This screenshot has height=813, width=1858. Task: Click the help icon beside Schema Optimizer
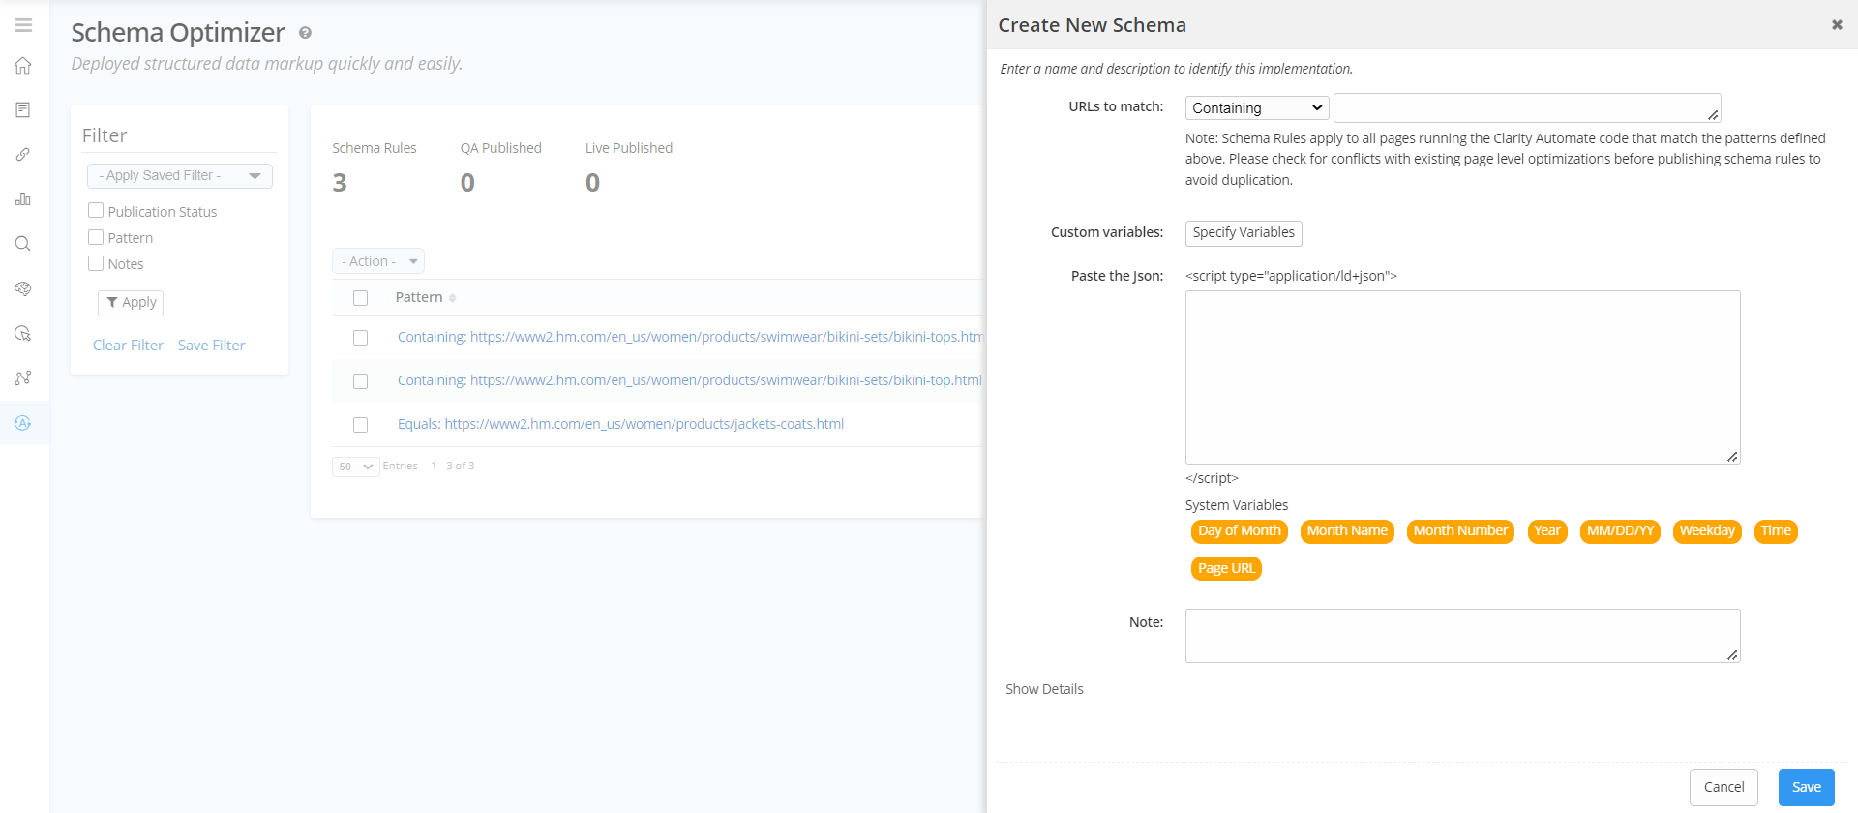[305, 33]
